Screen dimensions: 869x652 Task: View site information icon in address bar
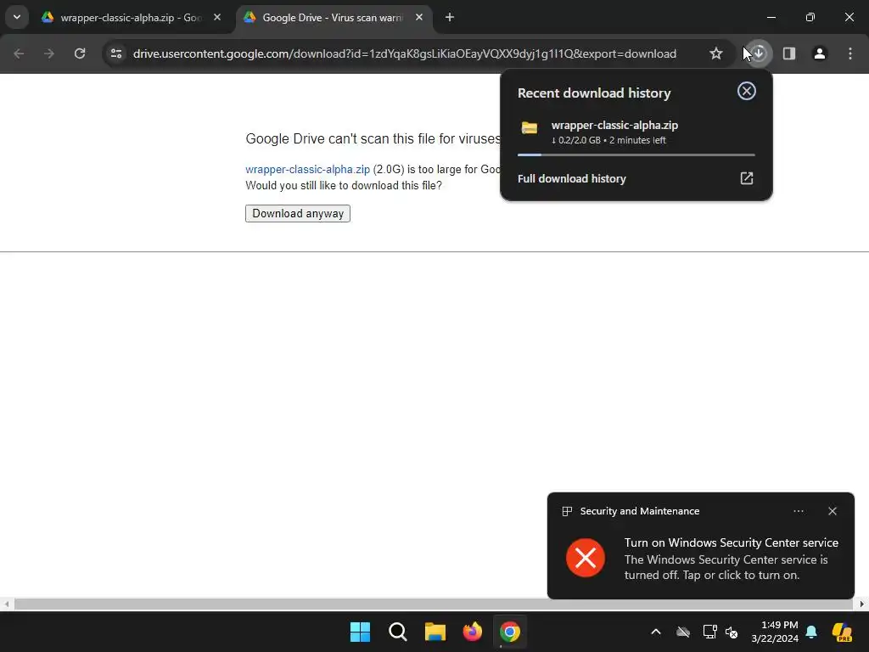[116, 53]
